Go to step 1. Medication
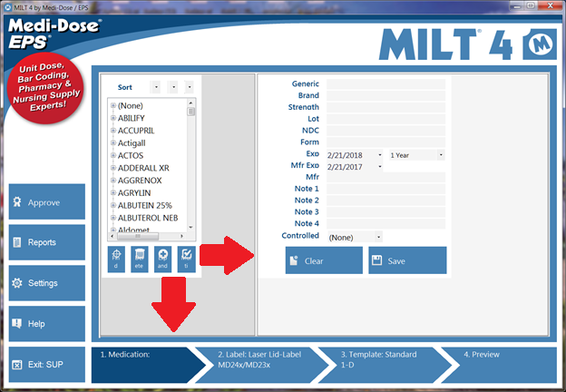The image size is (566, 392). click(x=144, y=365)
